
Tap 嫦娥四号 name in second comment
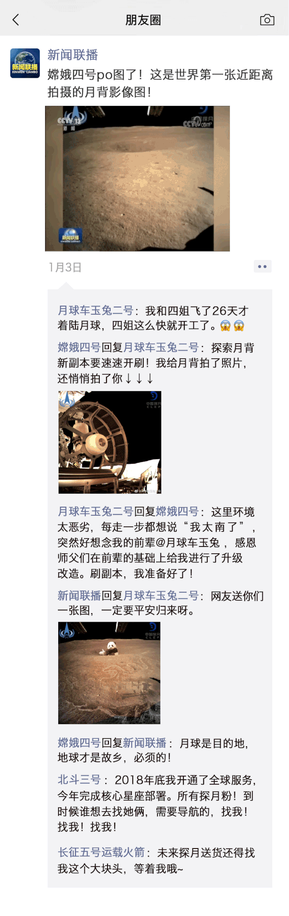point(79,348)
